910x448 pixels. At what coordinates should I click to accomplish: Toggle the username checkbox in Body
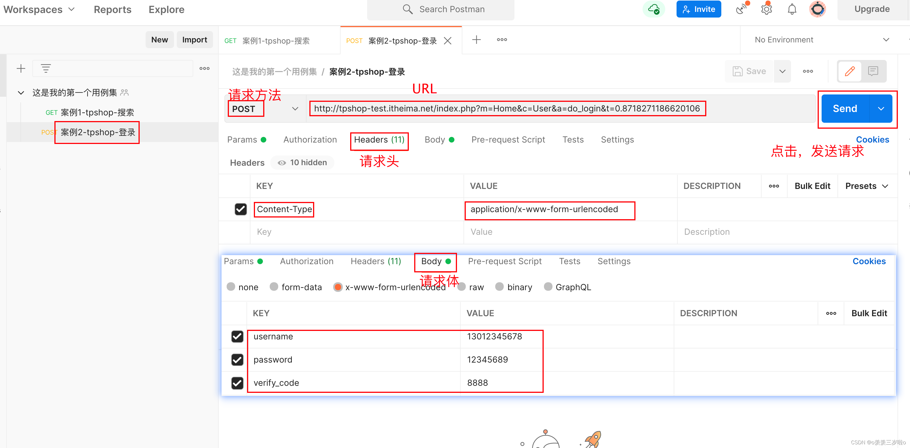[x=237, y=336]
